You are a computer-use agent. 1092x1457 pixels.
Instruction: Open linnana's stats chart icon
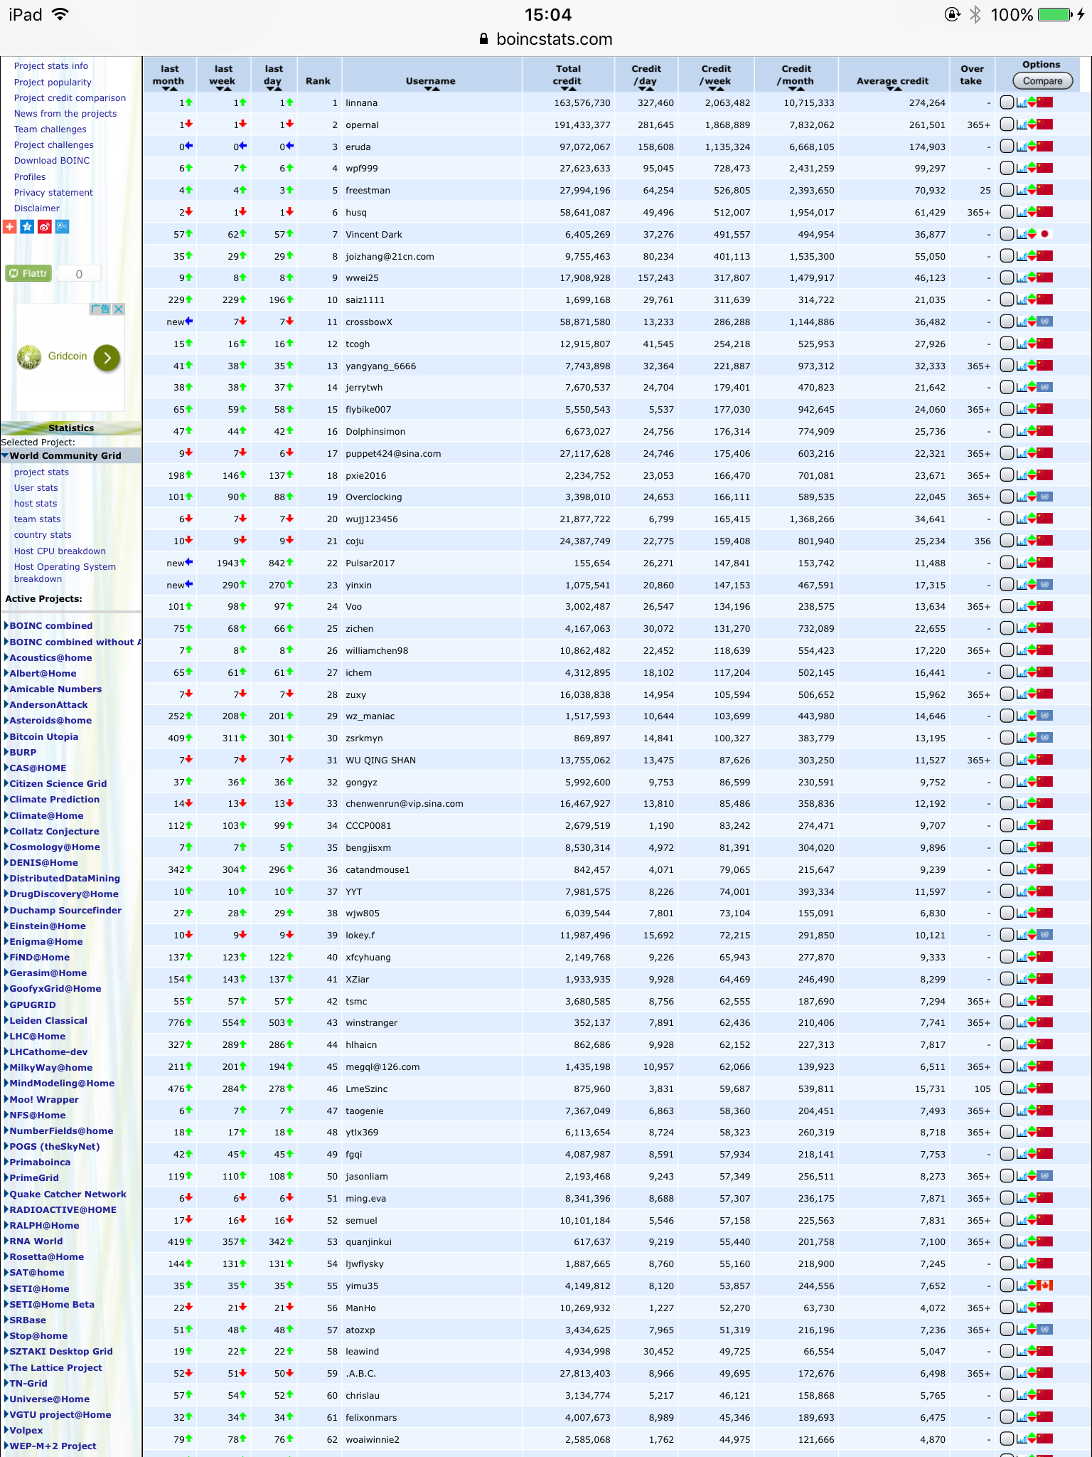(1021, 103)
